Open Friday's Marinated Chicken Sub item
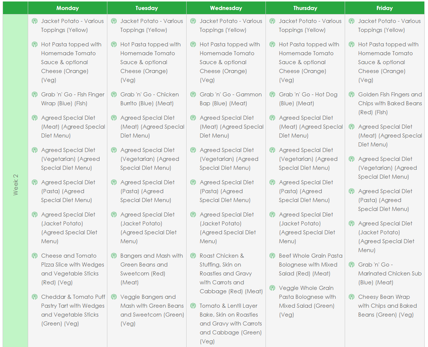Screen dimensions: 428x347 coord(389,273)
